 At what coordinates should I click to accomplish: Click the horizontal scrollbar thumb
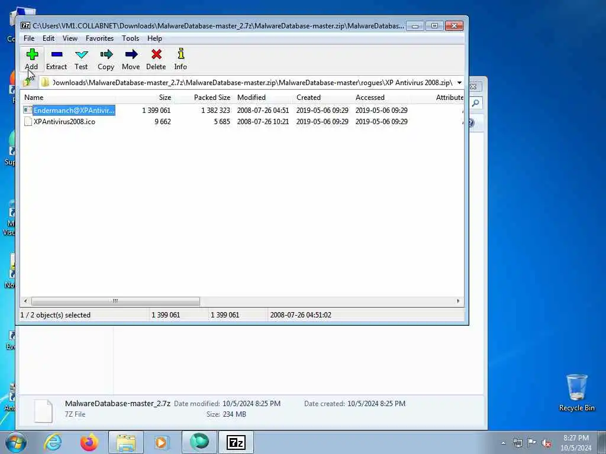point(115,301)
